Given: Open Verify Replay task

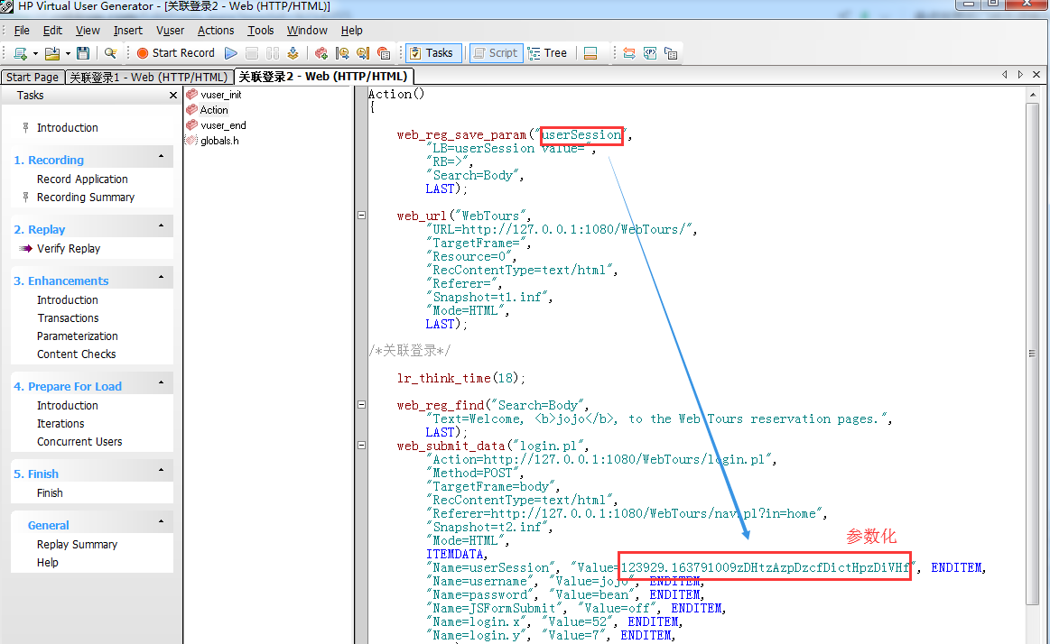Looking at the screenshot, I should pyautogui.click(x=69, y=249).
